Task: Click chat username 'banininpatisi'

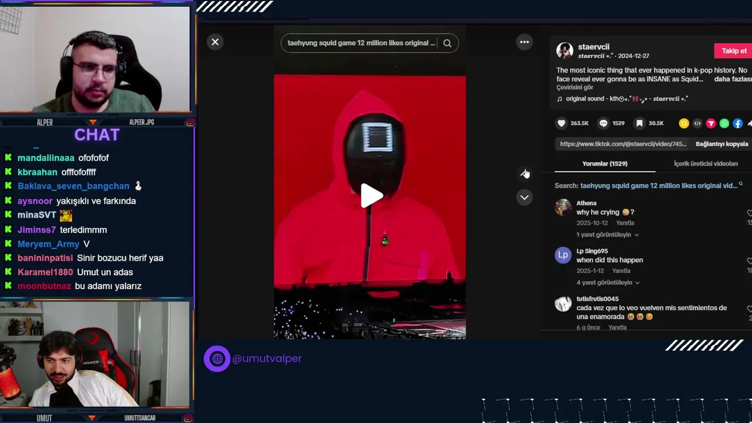Action: [45, 258]
